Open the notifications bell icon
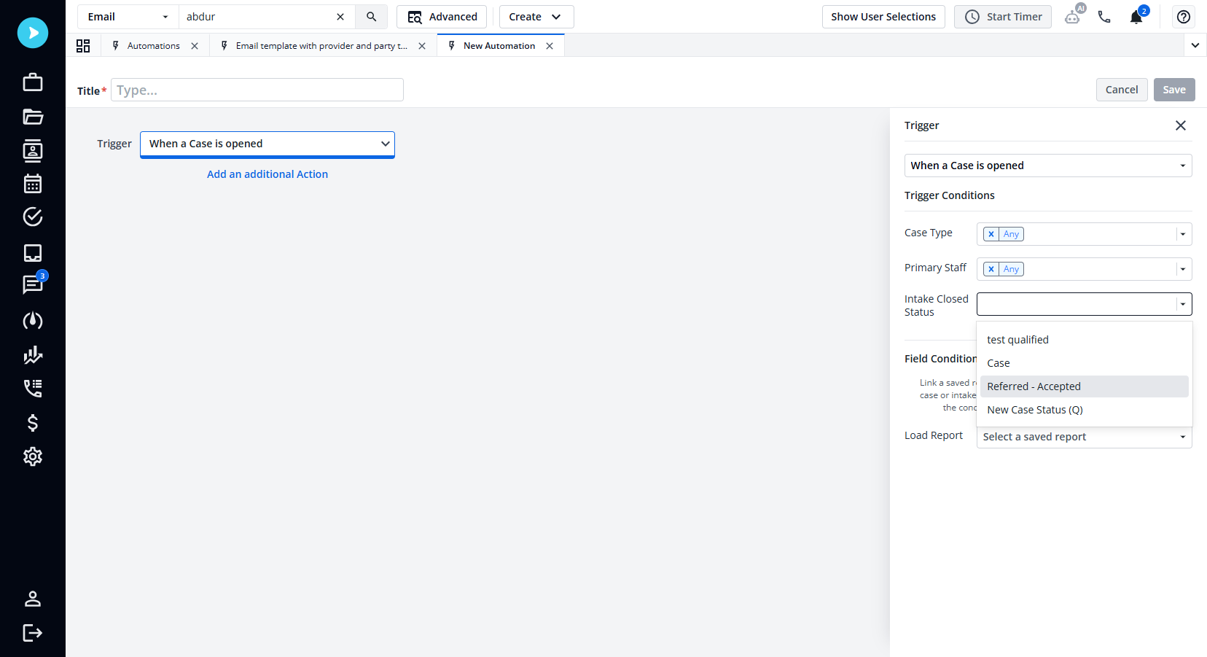Viewport: 1207px width, 657px height. pyautogui.click(x=1136, y=17)
